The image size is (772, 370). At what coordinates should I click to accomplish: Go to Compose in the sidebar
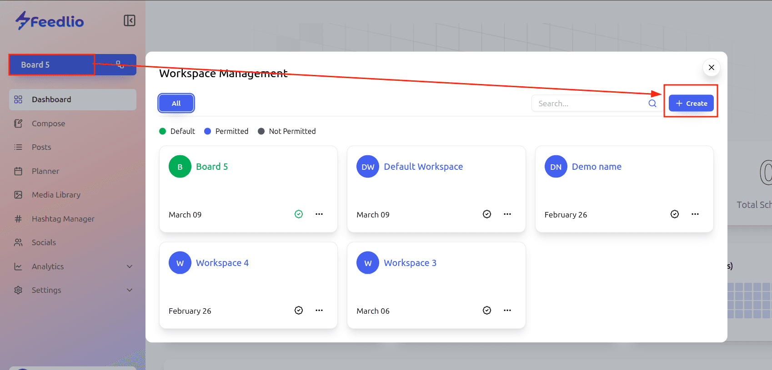tap(48, 123)
